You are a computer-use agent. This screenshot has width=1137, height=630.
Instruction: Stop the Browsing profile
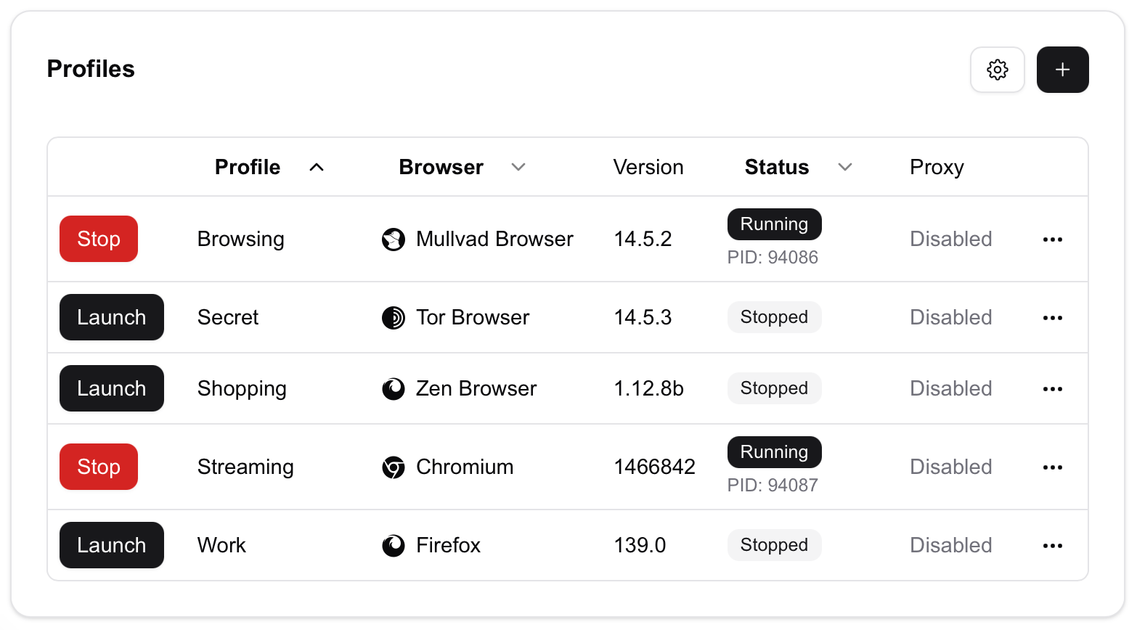tap(99, 239)
